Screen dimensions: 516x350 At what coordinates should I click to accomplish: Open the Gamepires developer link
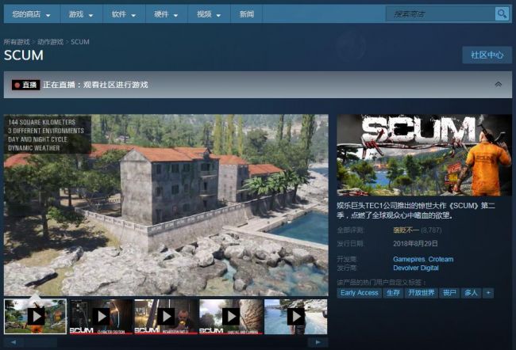409,259
